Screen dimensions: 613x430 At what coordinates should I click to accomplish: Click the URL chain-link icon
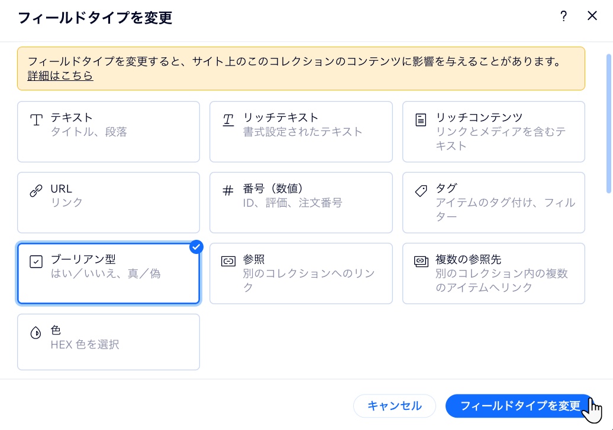click(x=36, y=189)
